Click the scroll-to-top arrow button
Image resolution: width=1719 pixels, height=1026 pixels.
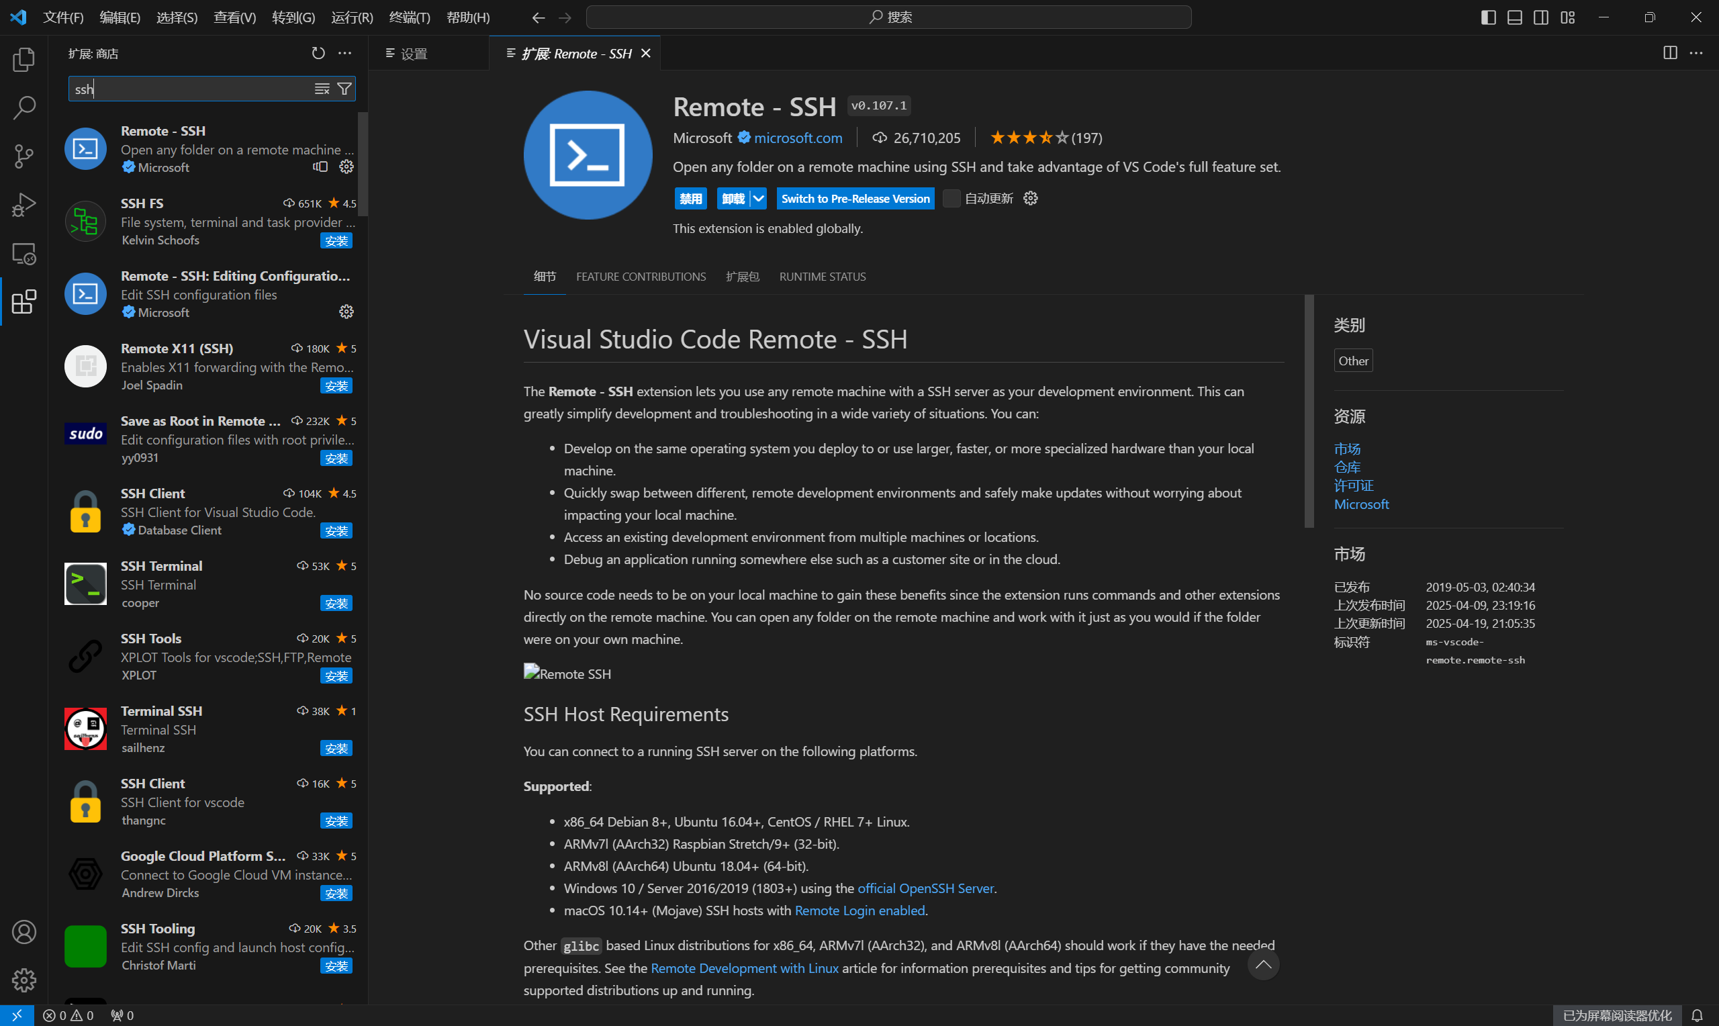click(x=1263, y=965)
